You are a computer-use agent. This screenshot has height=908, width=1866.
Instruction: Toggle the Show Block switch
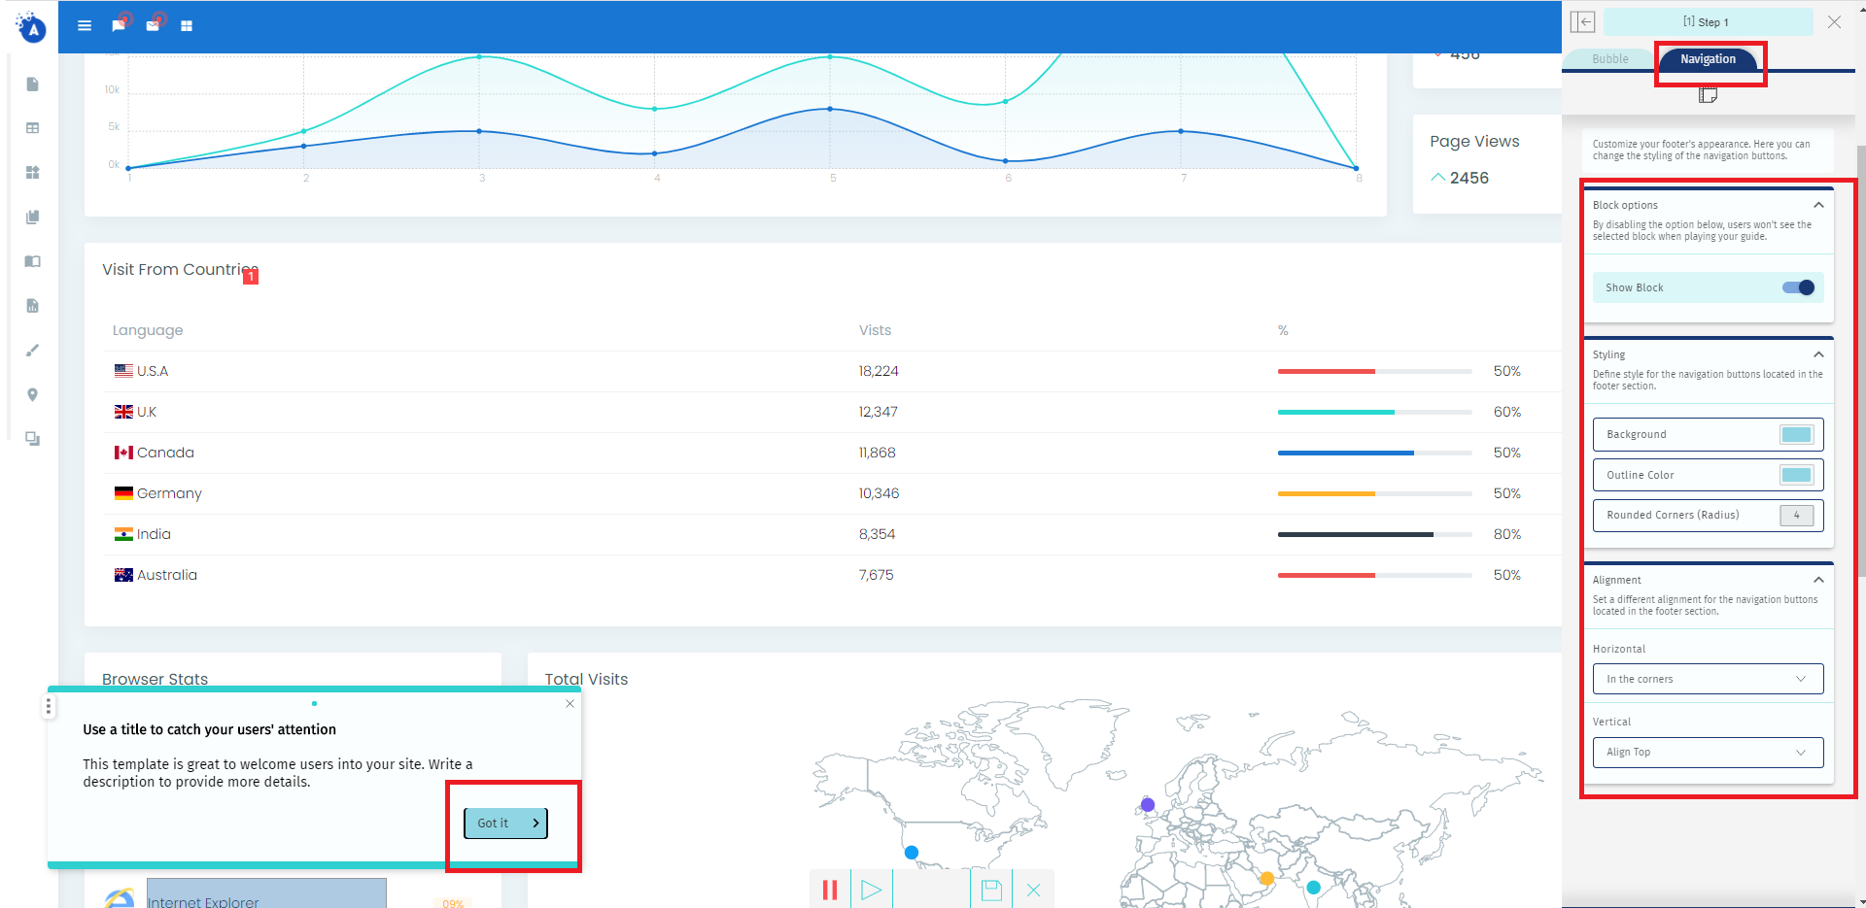coord(1798,287)
